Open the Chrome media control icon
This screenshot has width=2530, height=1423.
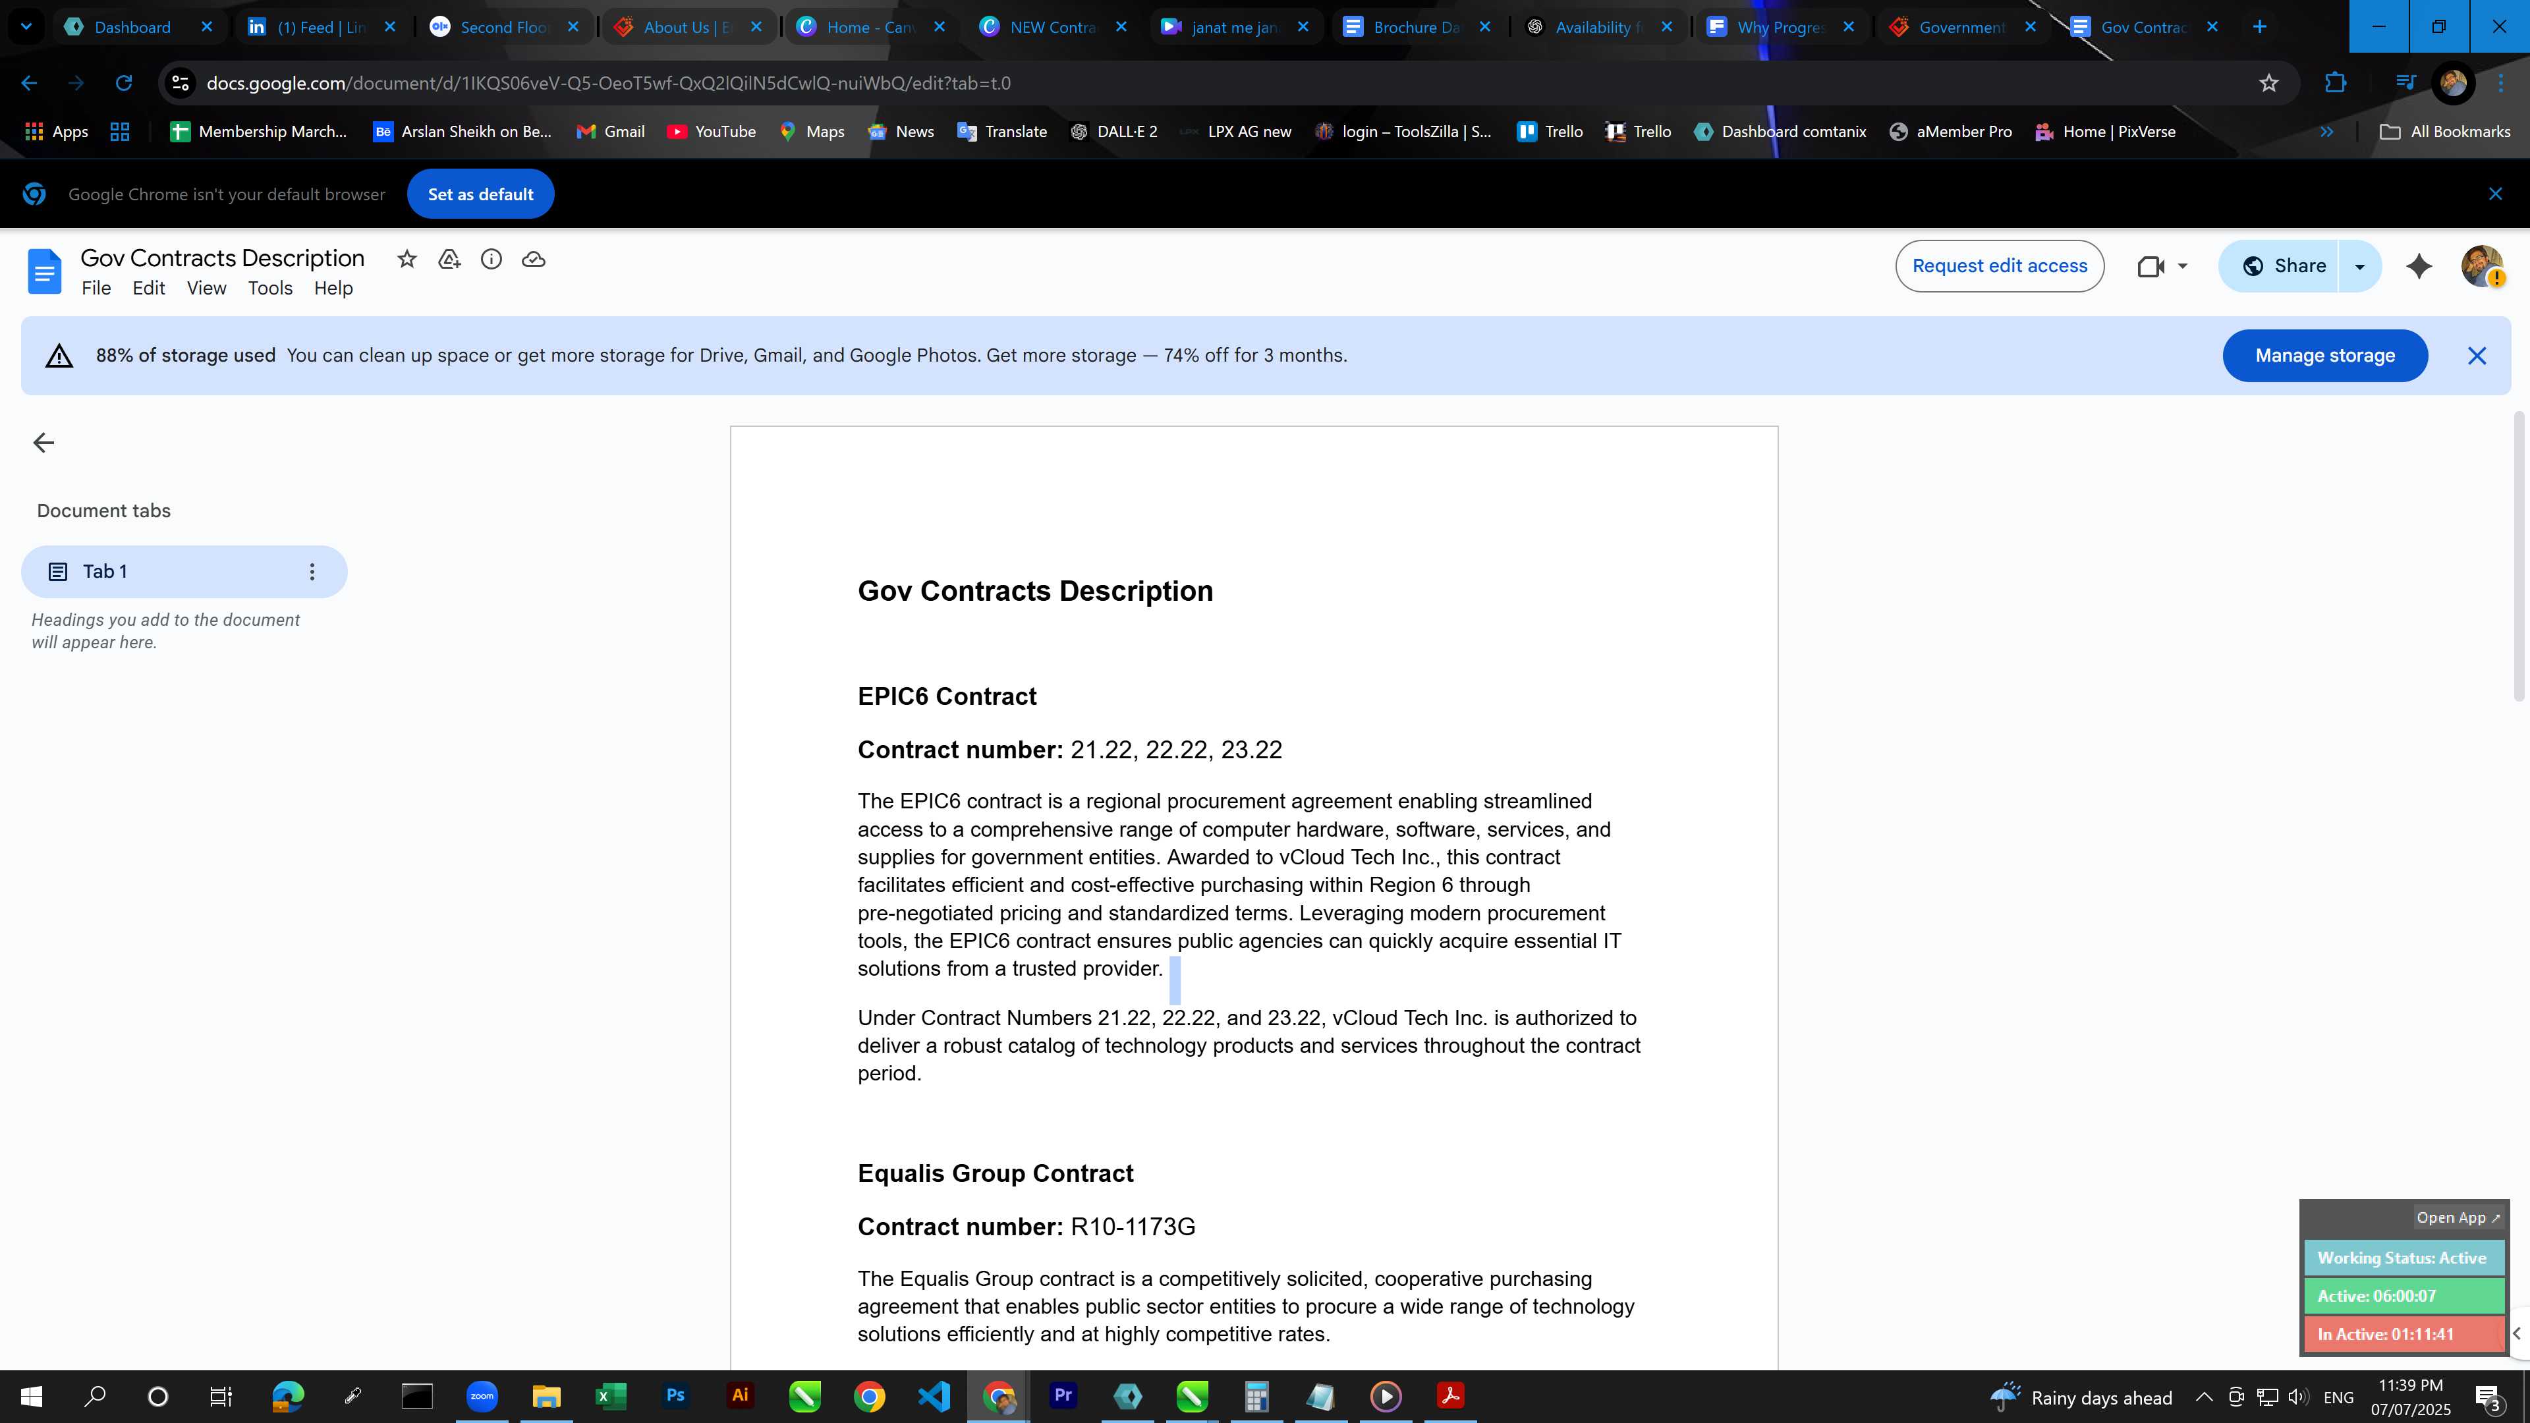[x=2405, y=84]
